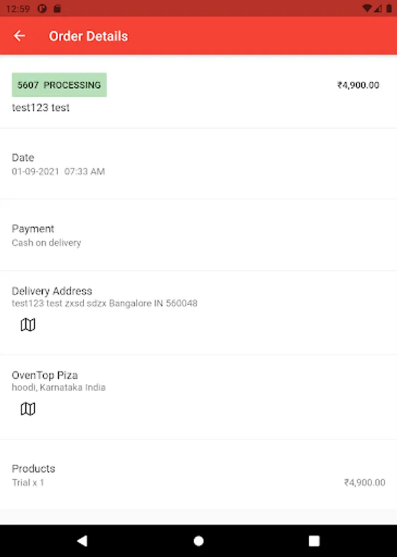Image resolution: width=397 pixels, height=557 pixels.
Task: Tap the Trial product price ₹4,900.00
Action: point(365,483)
